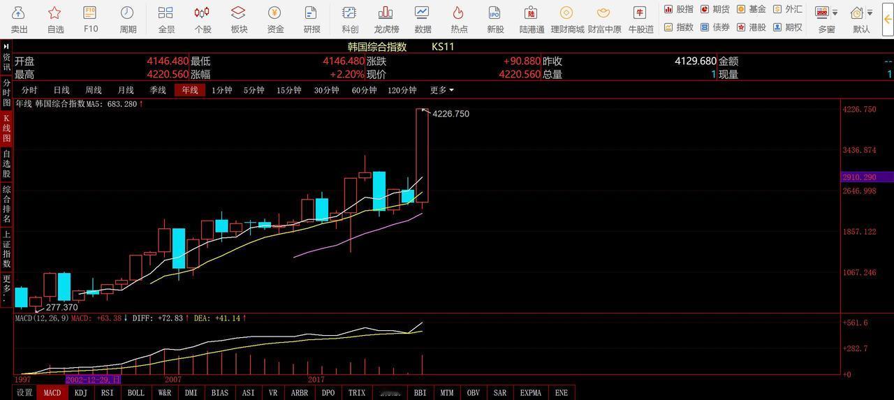
Task: Switch to 30分钟 chart tab
Action: (326, 90)
